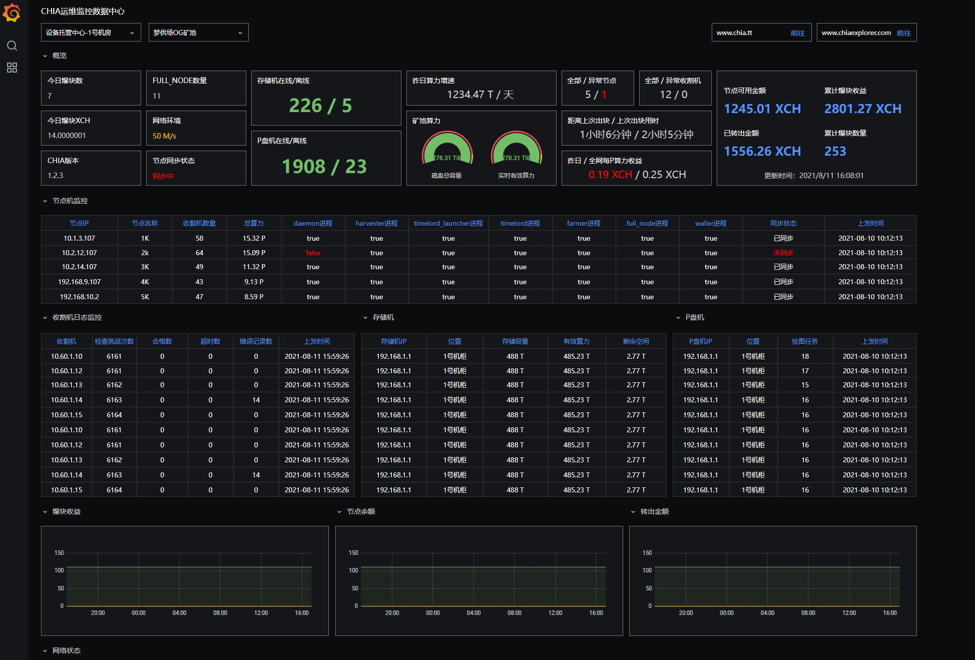Sort node table by 同步状态 header

(x=783, y=223)
